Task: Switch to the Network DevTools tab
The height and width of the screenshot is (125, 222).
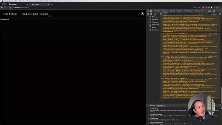Action: tap(180, 11)
